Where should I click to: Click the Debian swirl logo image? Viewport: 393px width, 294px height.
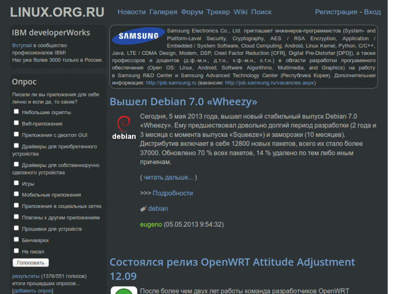click(124, 128)
